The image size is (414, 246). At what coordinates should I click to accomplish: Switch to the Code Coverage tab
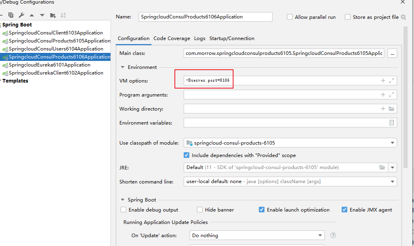pyautogui.click(x=172, y=38)
